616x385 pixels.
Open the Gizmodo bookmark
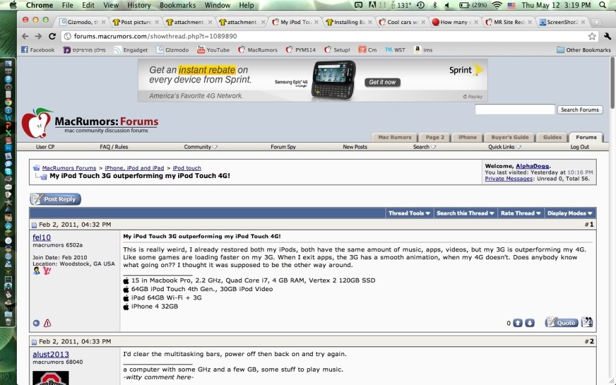point(173,50)
